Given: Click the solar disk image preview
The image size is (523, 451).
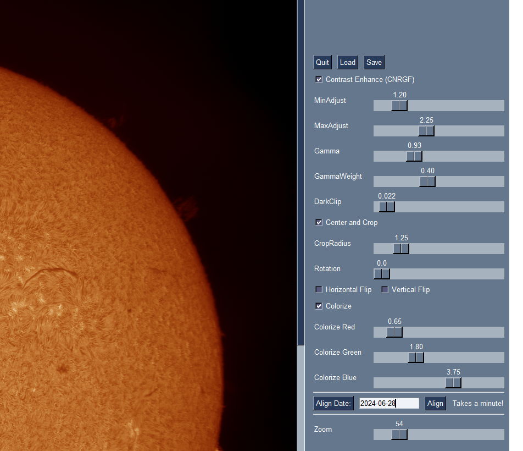Looking at the screenshot, I should coord(148,226).
